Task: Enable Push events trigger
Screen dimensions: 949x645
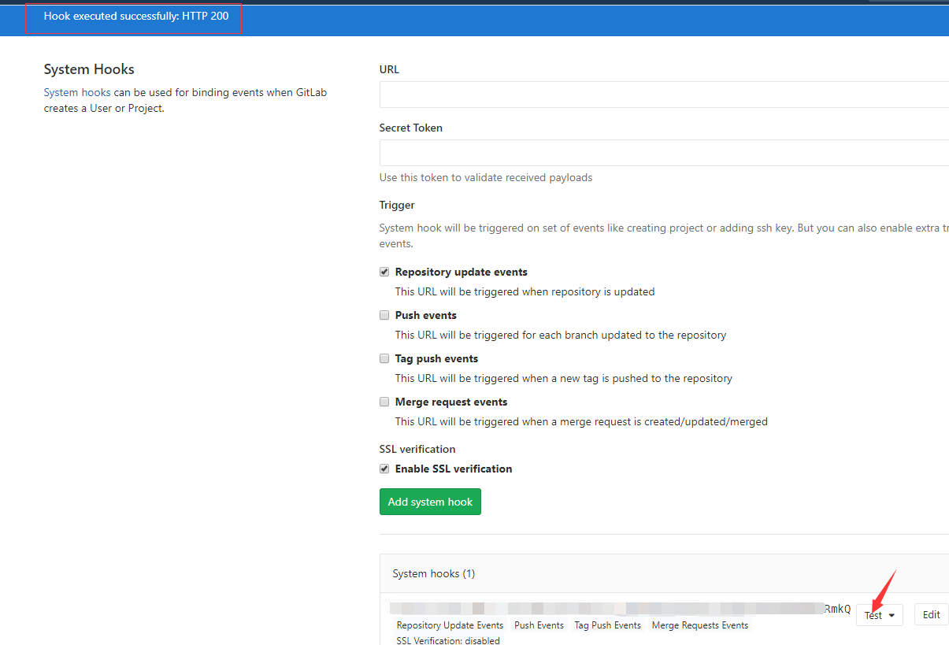Action: click(x=384, y=314)
